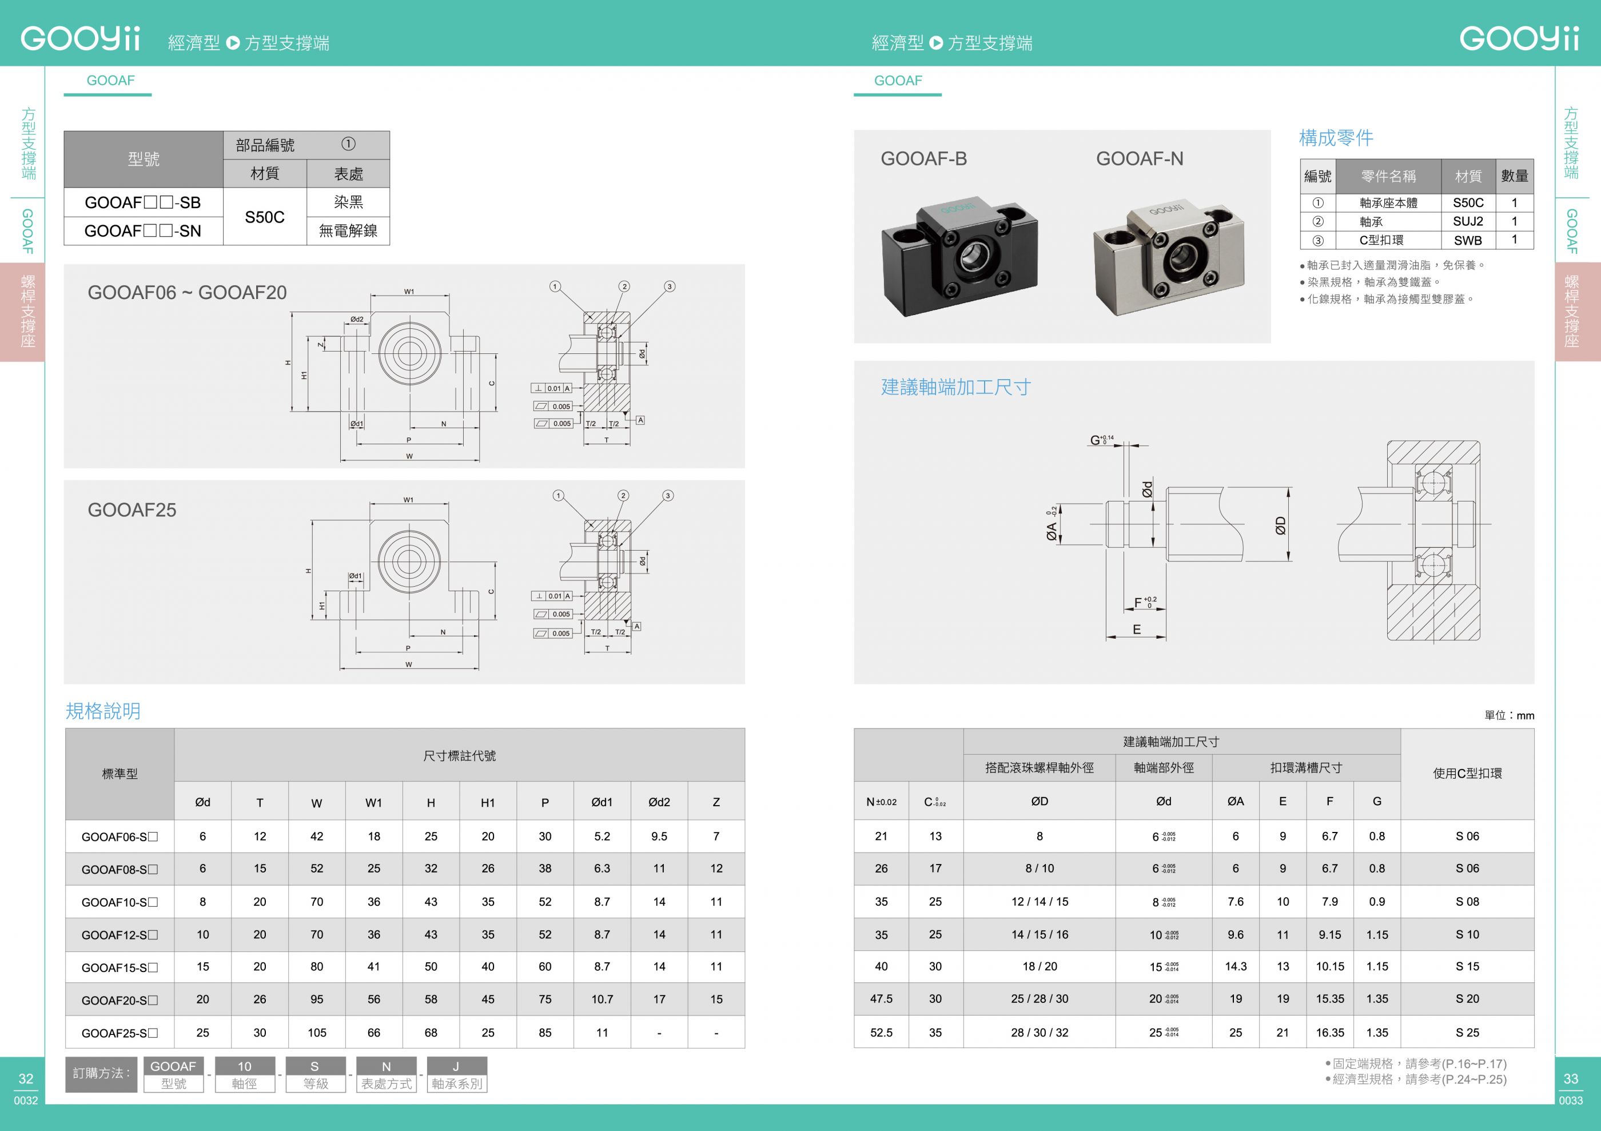Click the circled 1 beside 部品編號
Image resolution: width=1601 pixels, height=1131 pixels.
pyautogui.click(x=348, y=144)
